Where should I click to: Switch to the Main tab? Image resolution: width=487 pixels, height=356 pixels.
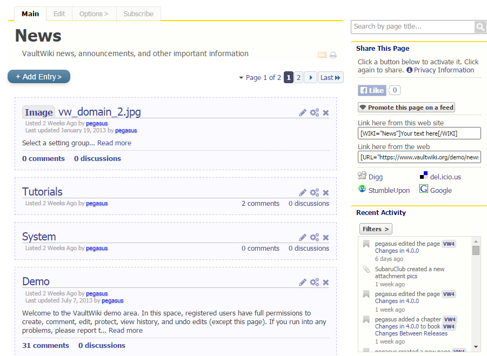coord(30,14)
